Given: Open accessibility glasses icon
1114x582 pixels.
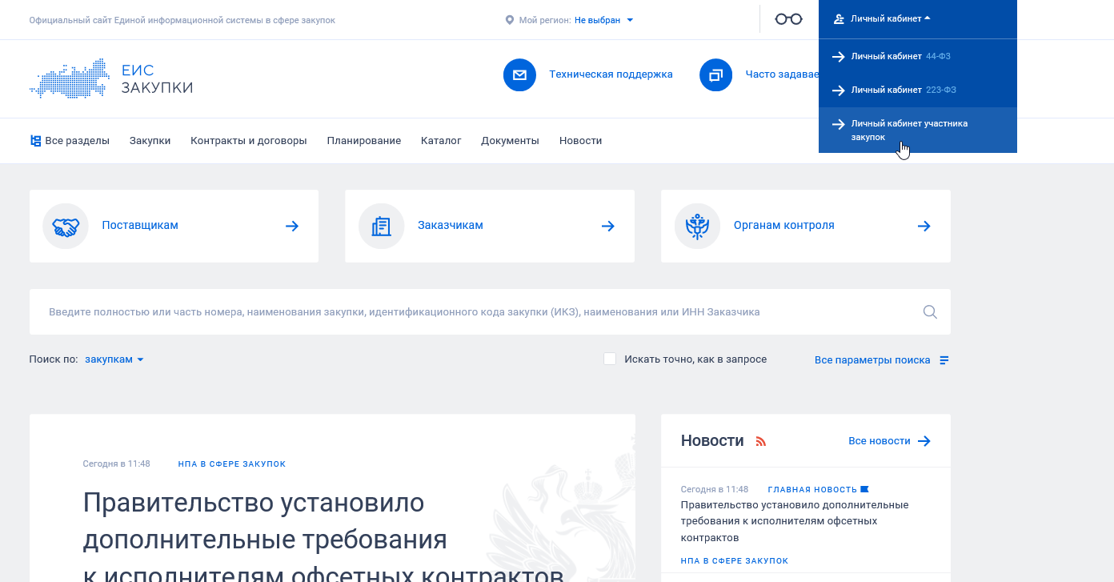Looking at the screenshot, I should point(788,19).
